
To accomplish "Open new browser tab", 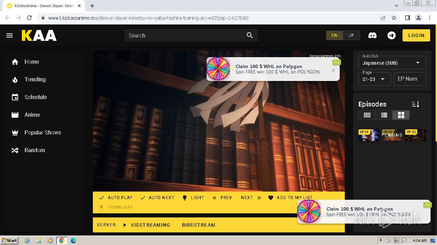I will pos(92,6).
